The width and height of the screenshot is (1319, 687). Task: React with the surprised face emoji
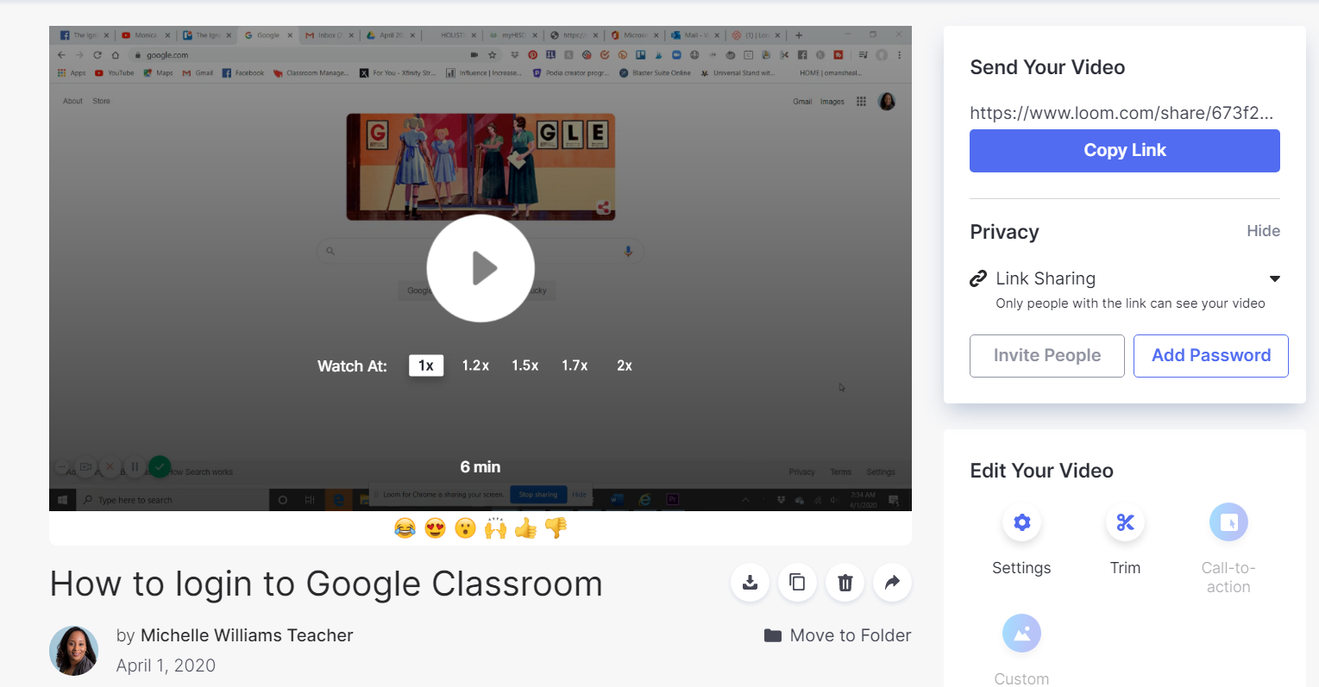[x=465, y=528]
